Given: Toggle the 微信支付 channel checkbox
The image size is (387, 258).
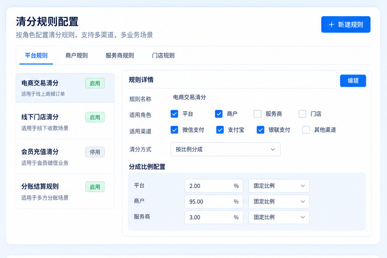Looking at the screenshot, I should 174,130.
